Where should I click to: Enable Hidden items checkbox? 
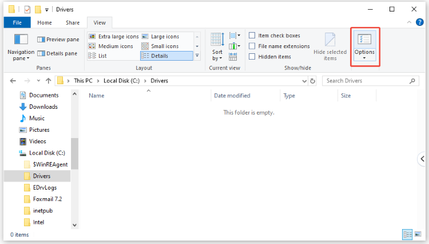click(252, 57)
